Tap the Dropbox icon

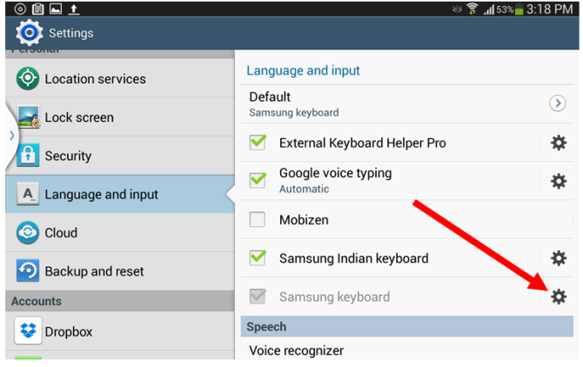[28, 330]
